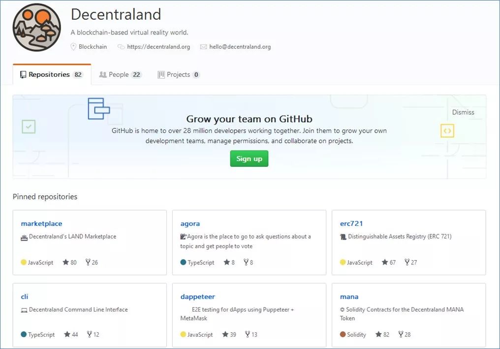Viewport: 500px width, 349px height.
Task: Click the star icon on agora card
Action: point(227,262)
